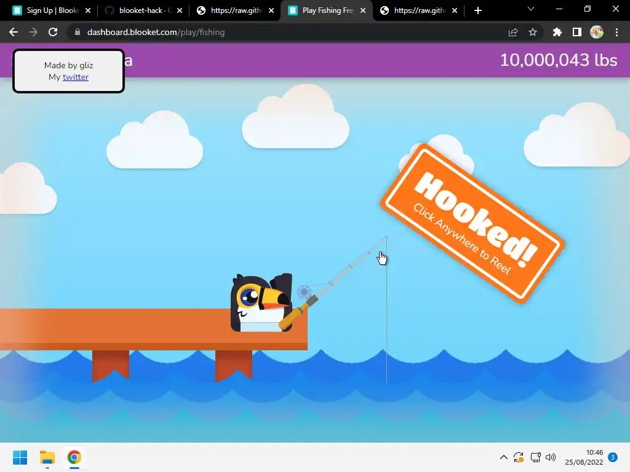The height and width of the screenshot is (472, 630).
Task: Open the Chrome three-dot menu
Action: click(616, 32)
